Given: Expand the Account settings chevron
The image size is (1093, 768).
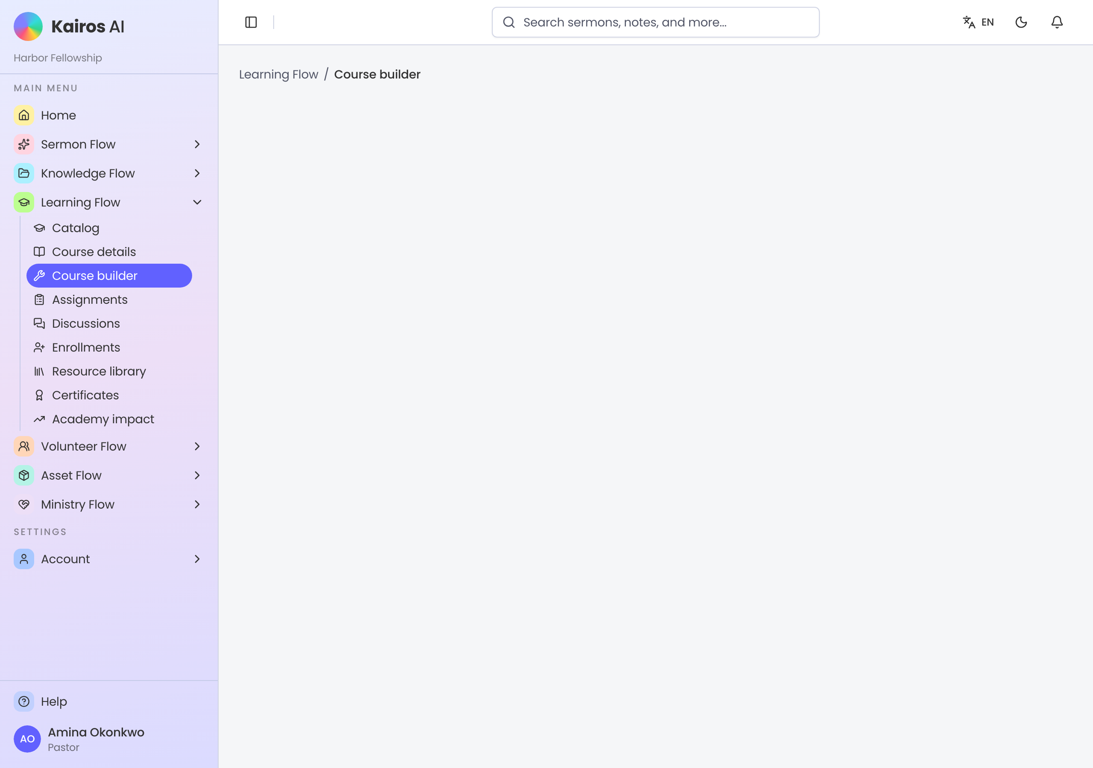Looking at the screenshot, I should tap(197, 559).
